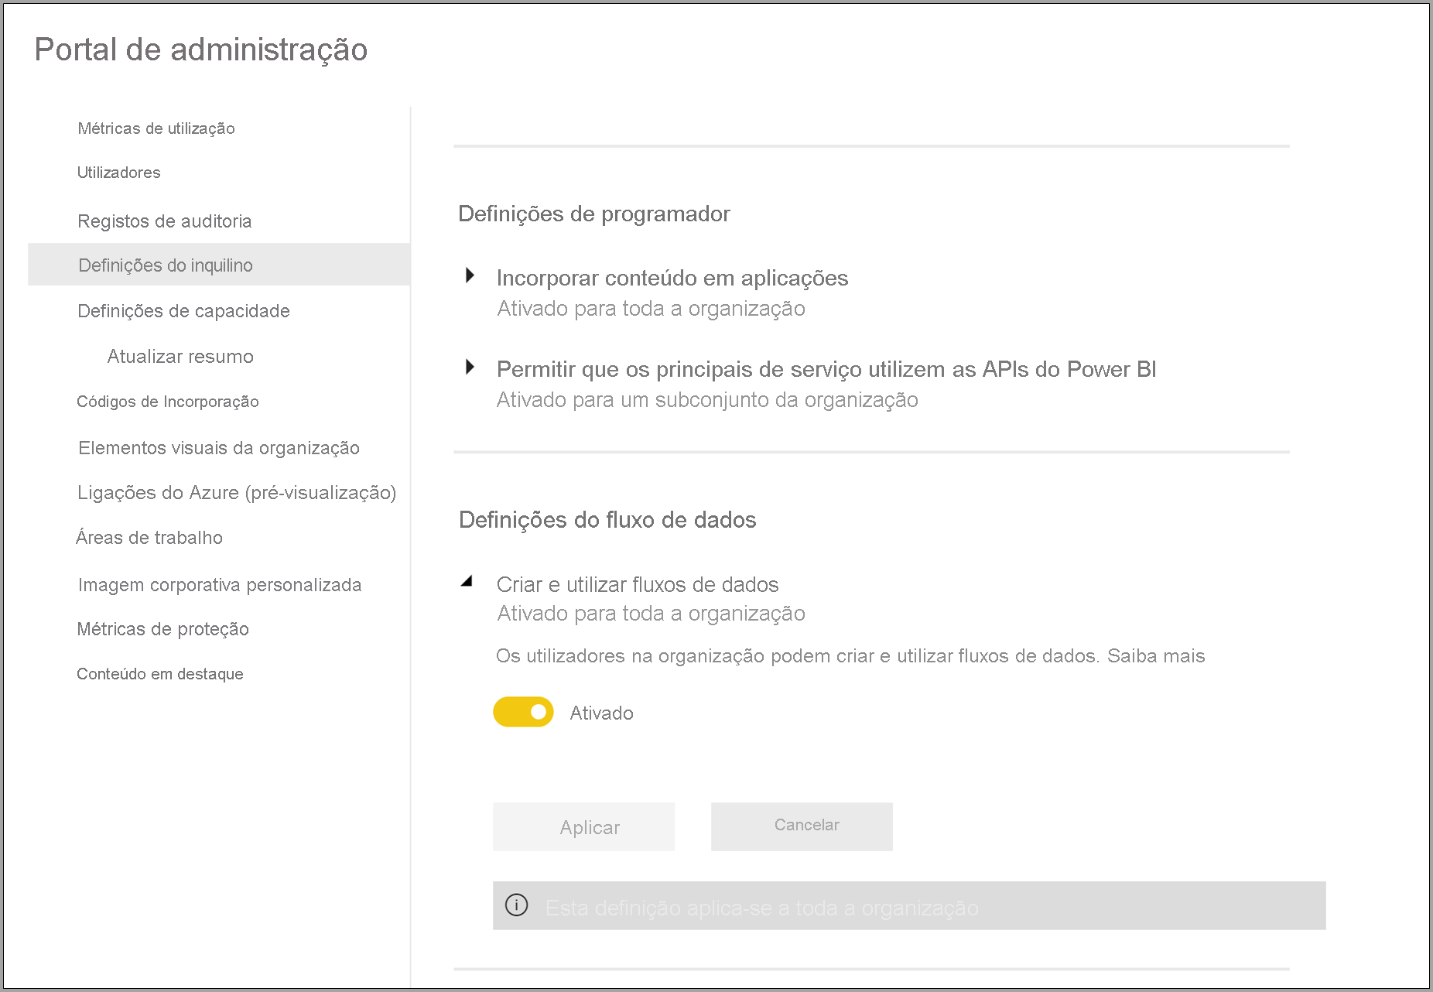Navigate to 'Áreas de trabalho'

click(x=149, y=537)
